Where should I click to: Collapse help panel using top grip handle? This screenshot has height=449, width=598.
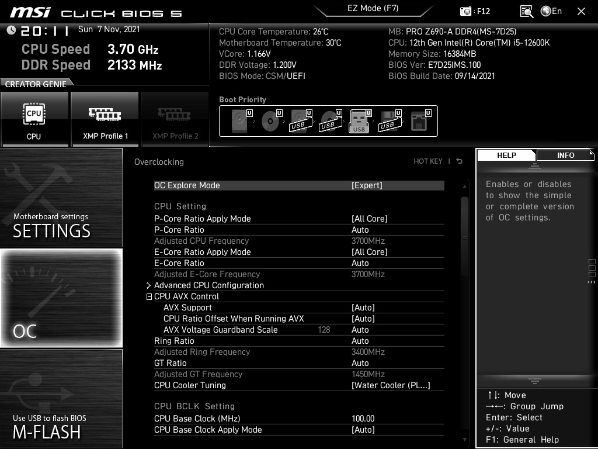pos(535,165)
